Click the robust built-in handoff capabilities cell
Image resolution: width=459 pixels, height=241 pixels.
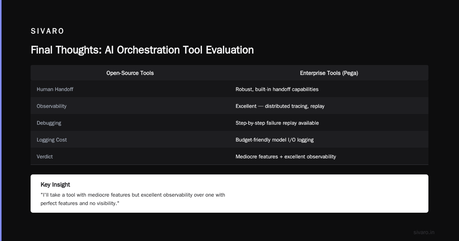coord(277,89)
